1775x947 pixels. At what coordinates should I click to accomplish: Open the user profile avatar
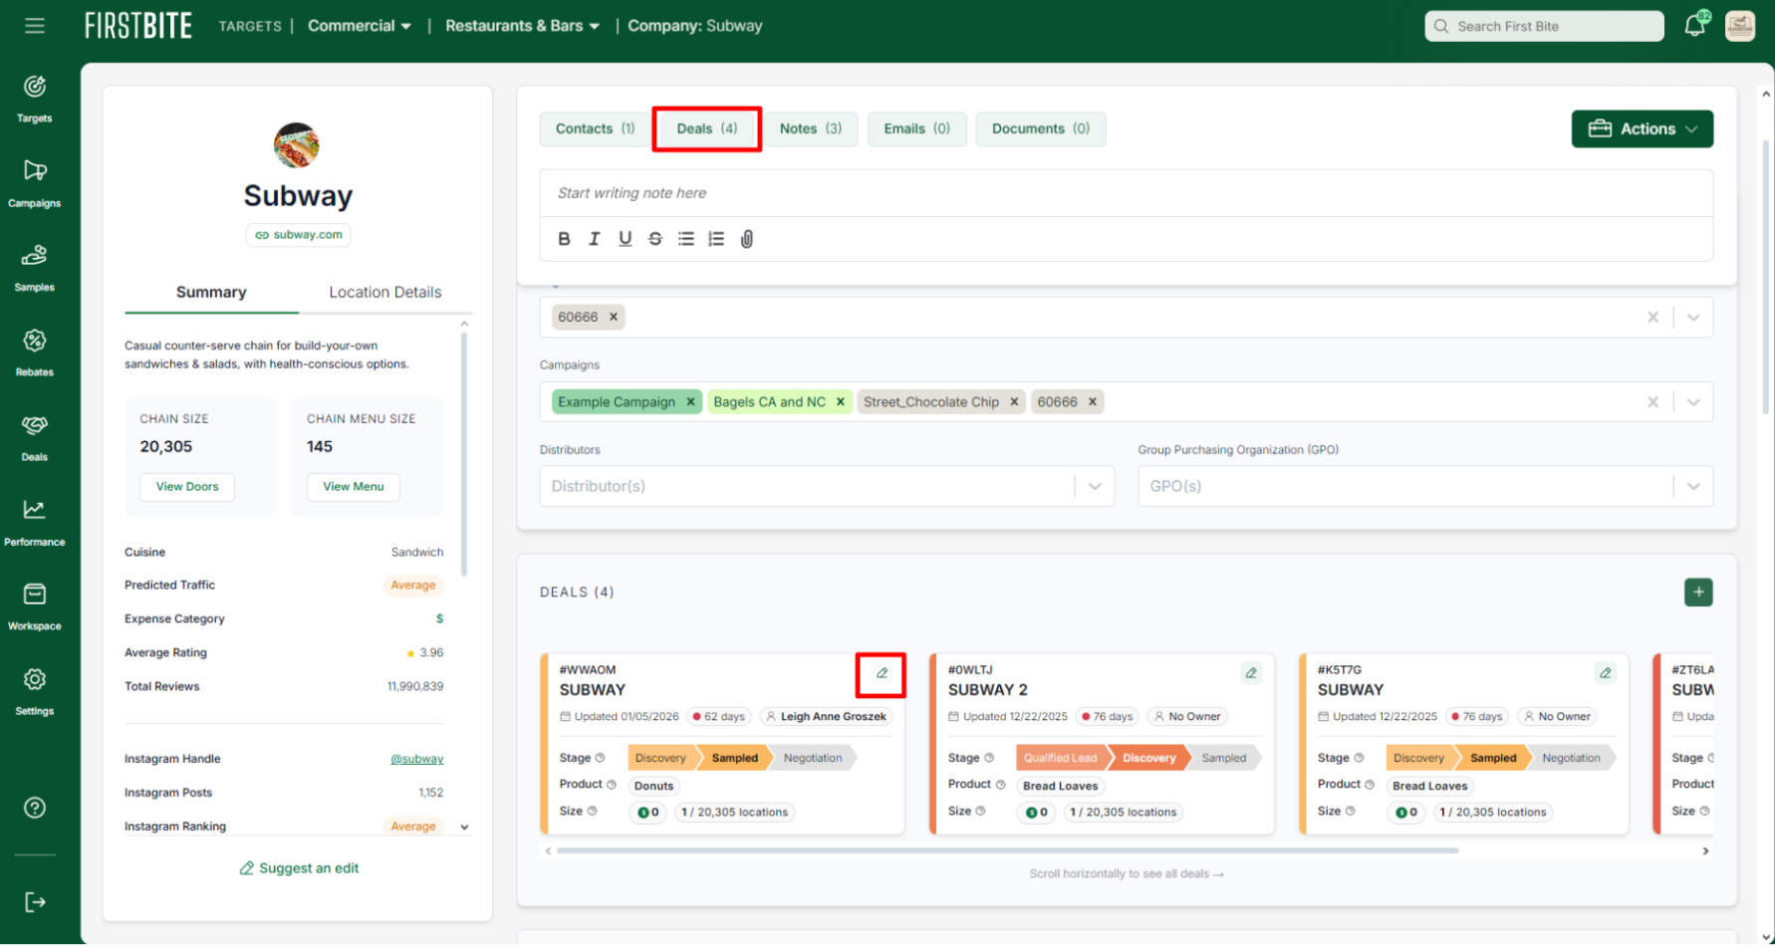[x=1740, y=26]
